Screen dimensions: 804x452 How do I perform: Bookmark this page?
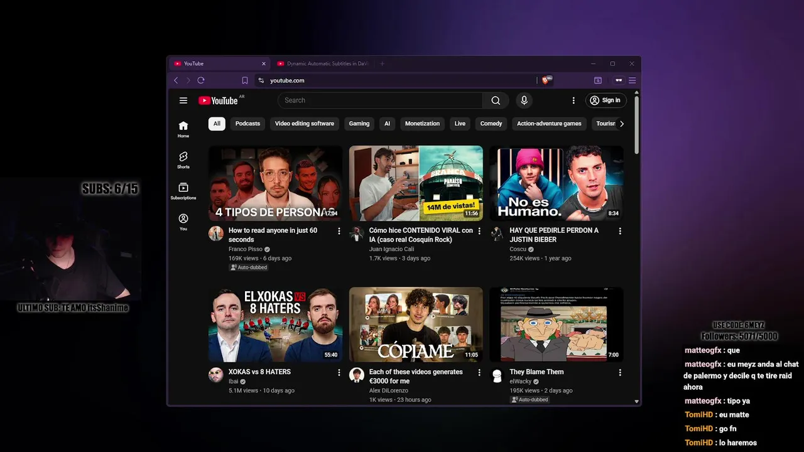(x=245, y=80)
